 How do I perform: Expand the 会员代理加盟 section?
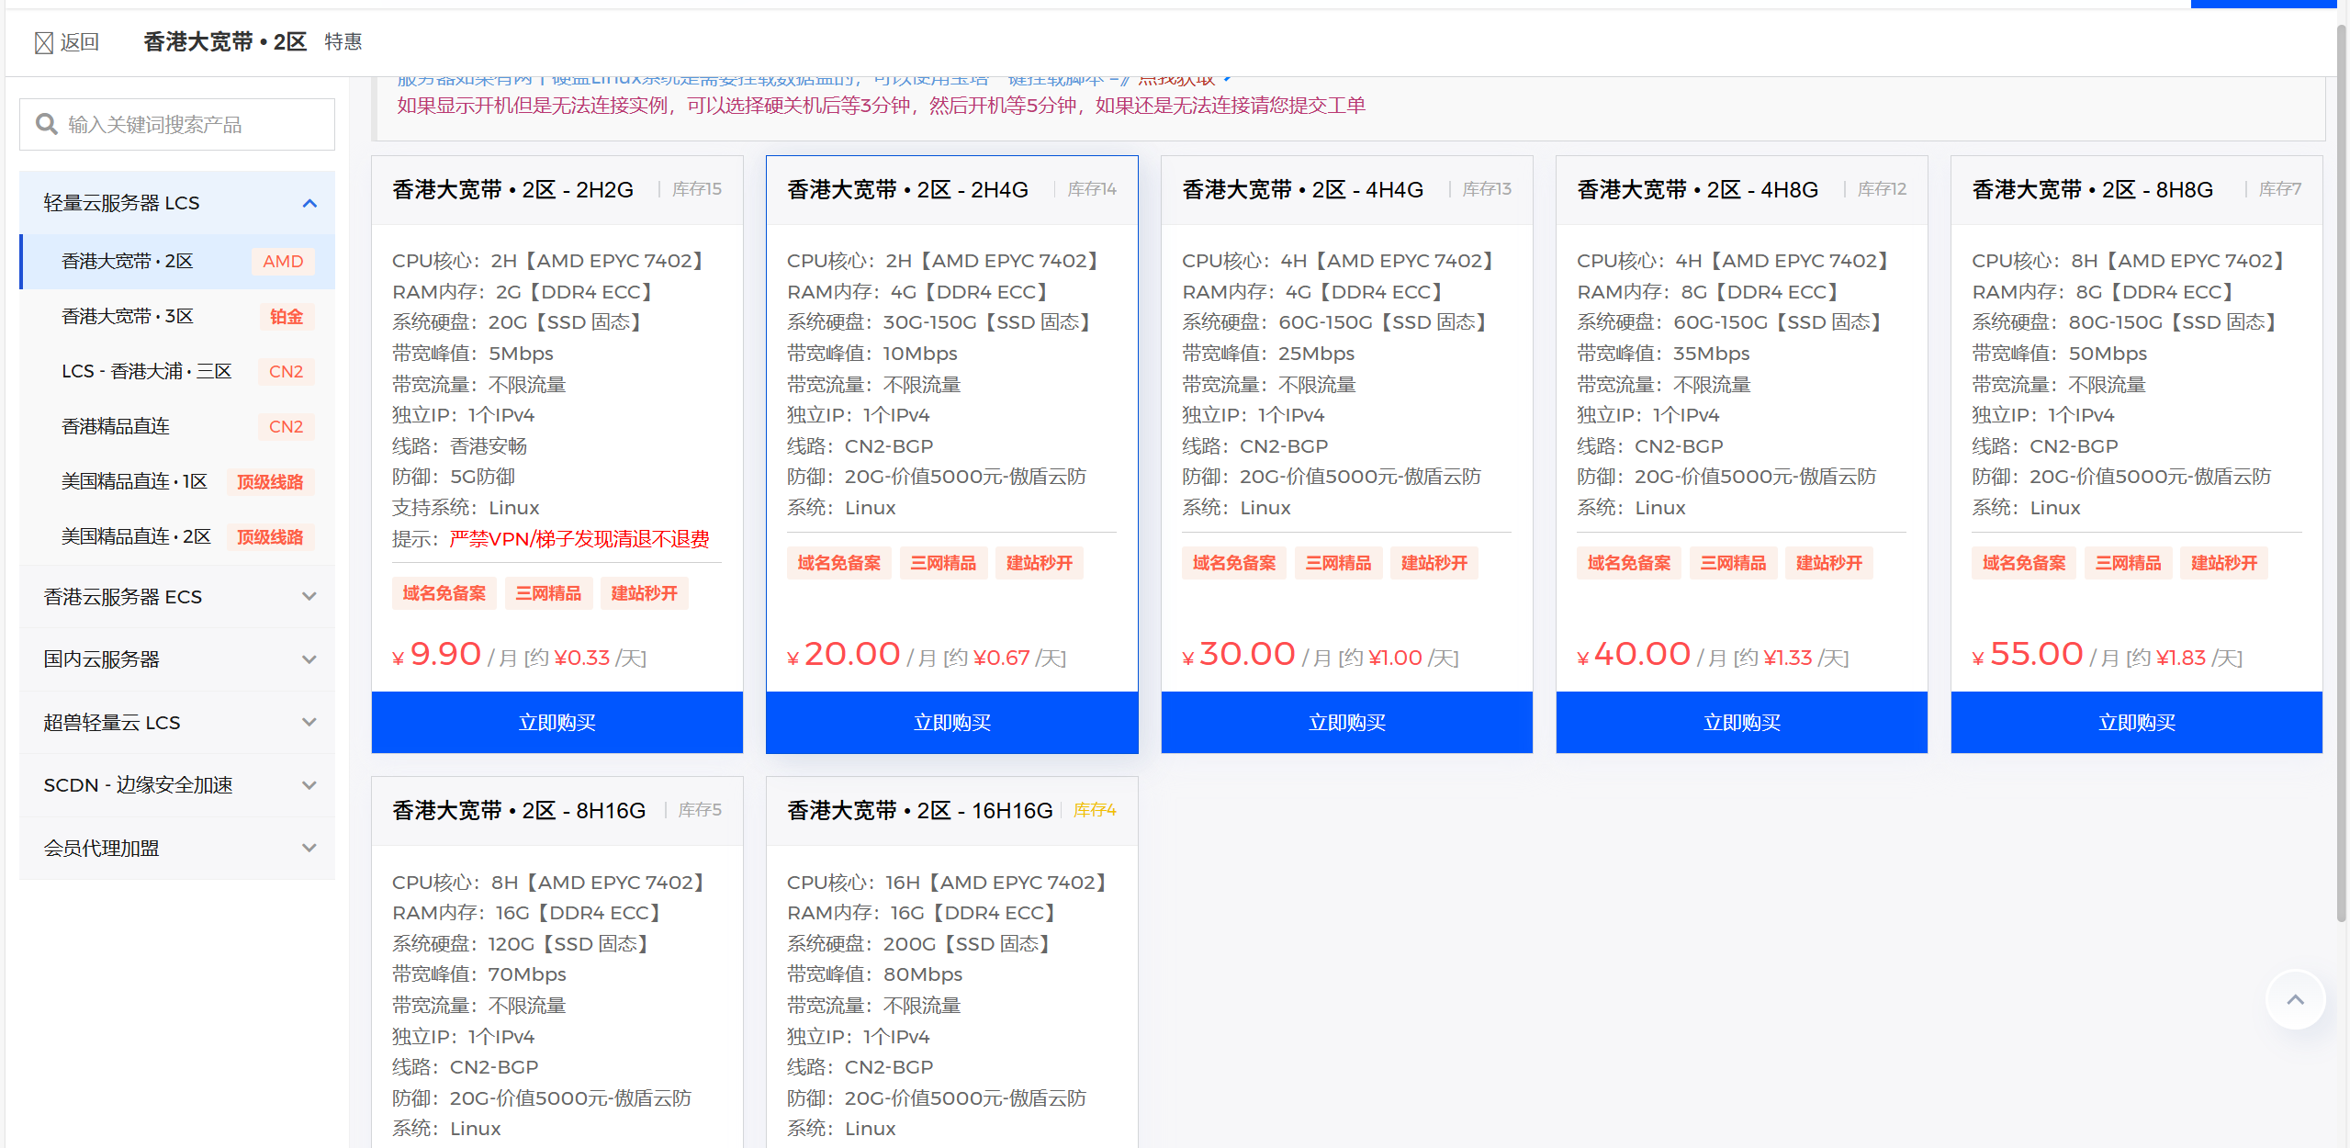309,848
